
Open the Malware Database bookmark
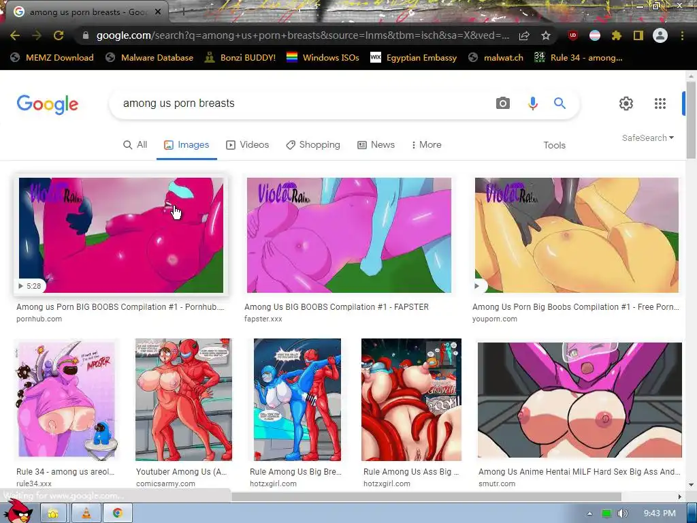point(150,57)
